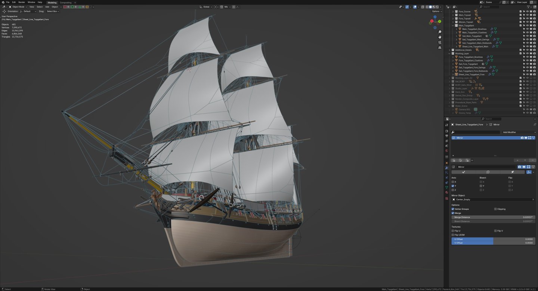Open the World properties tab
The height and width of the screenshot is (291, 538).
point(446,151)
